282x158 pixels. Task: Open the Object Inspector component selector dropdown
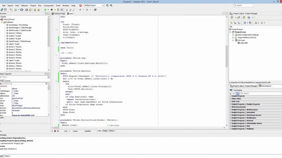coord(49,77)
